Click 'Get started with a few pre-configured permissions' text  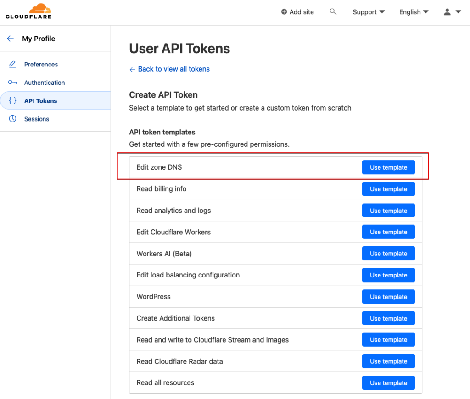click(x=209, y=144)
